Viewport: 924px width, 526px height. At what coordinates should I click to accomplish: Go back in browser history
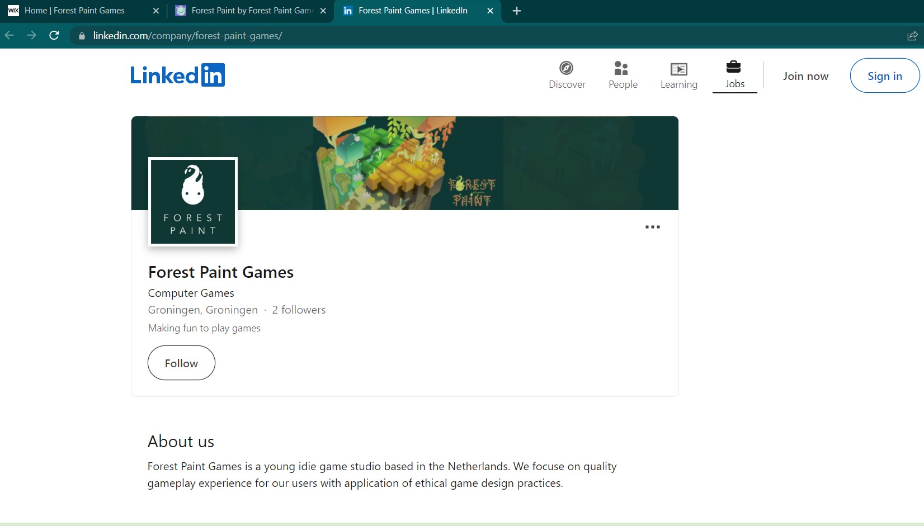coord(10,36)
